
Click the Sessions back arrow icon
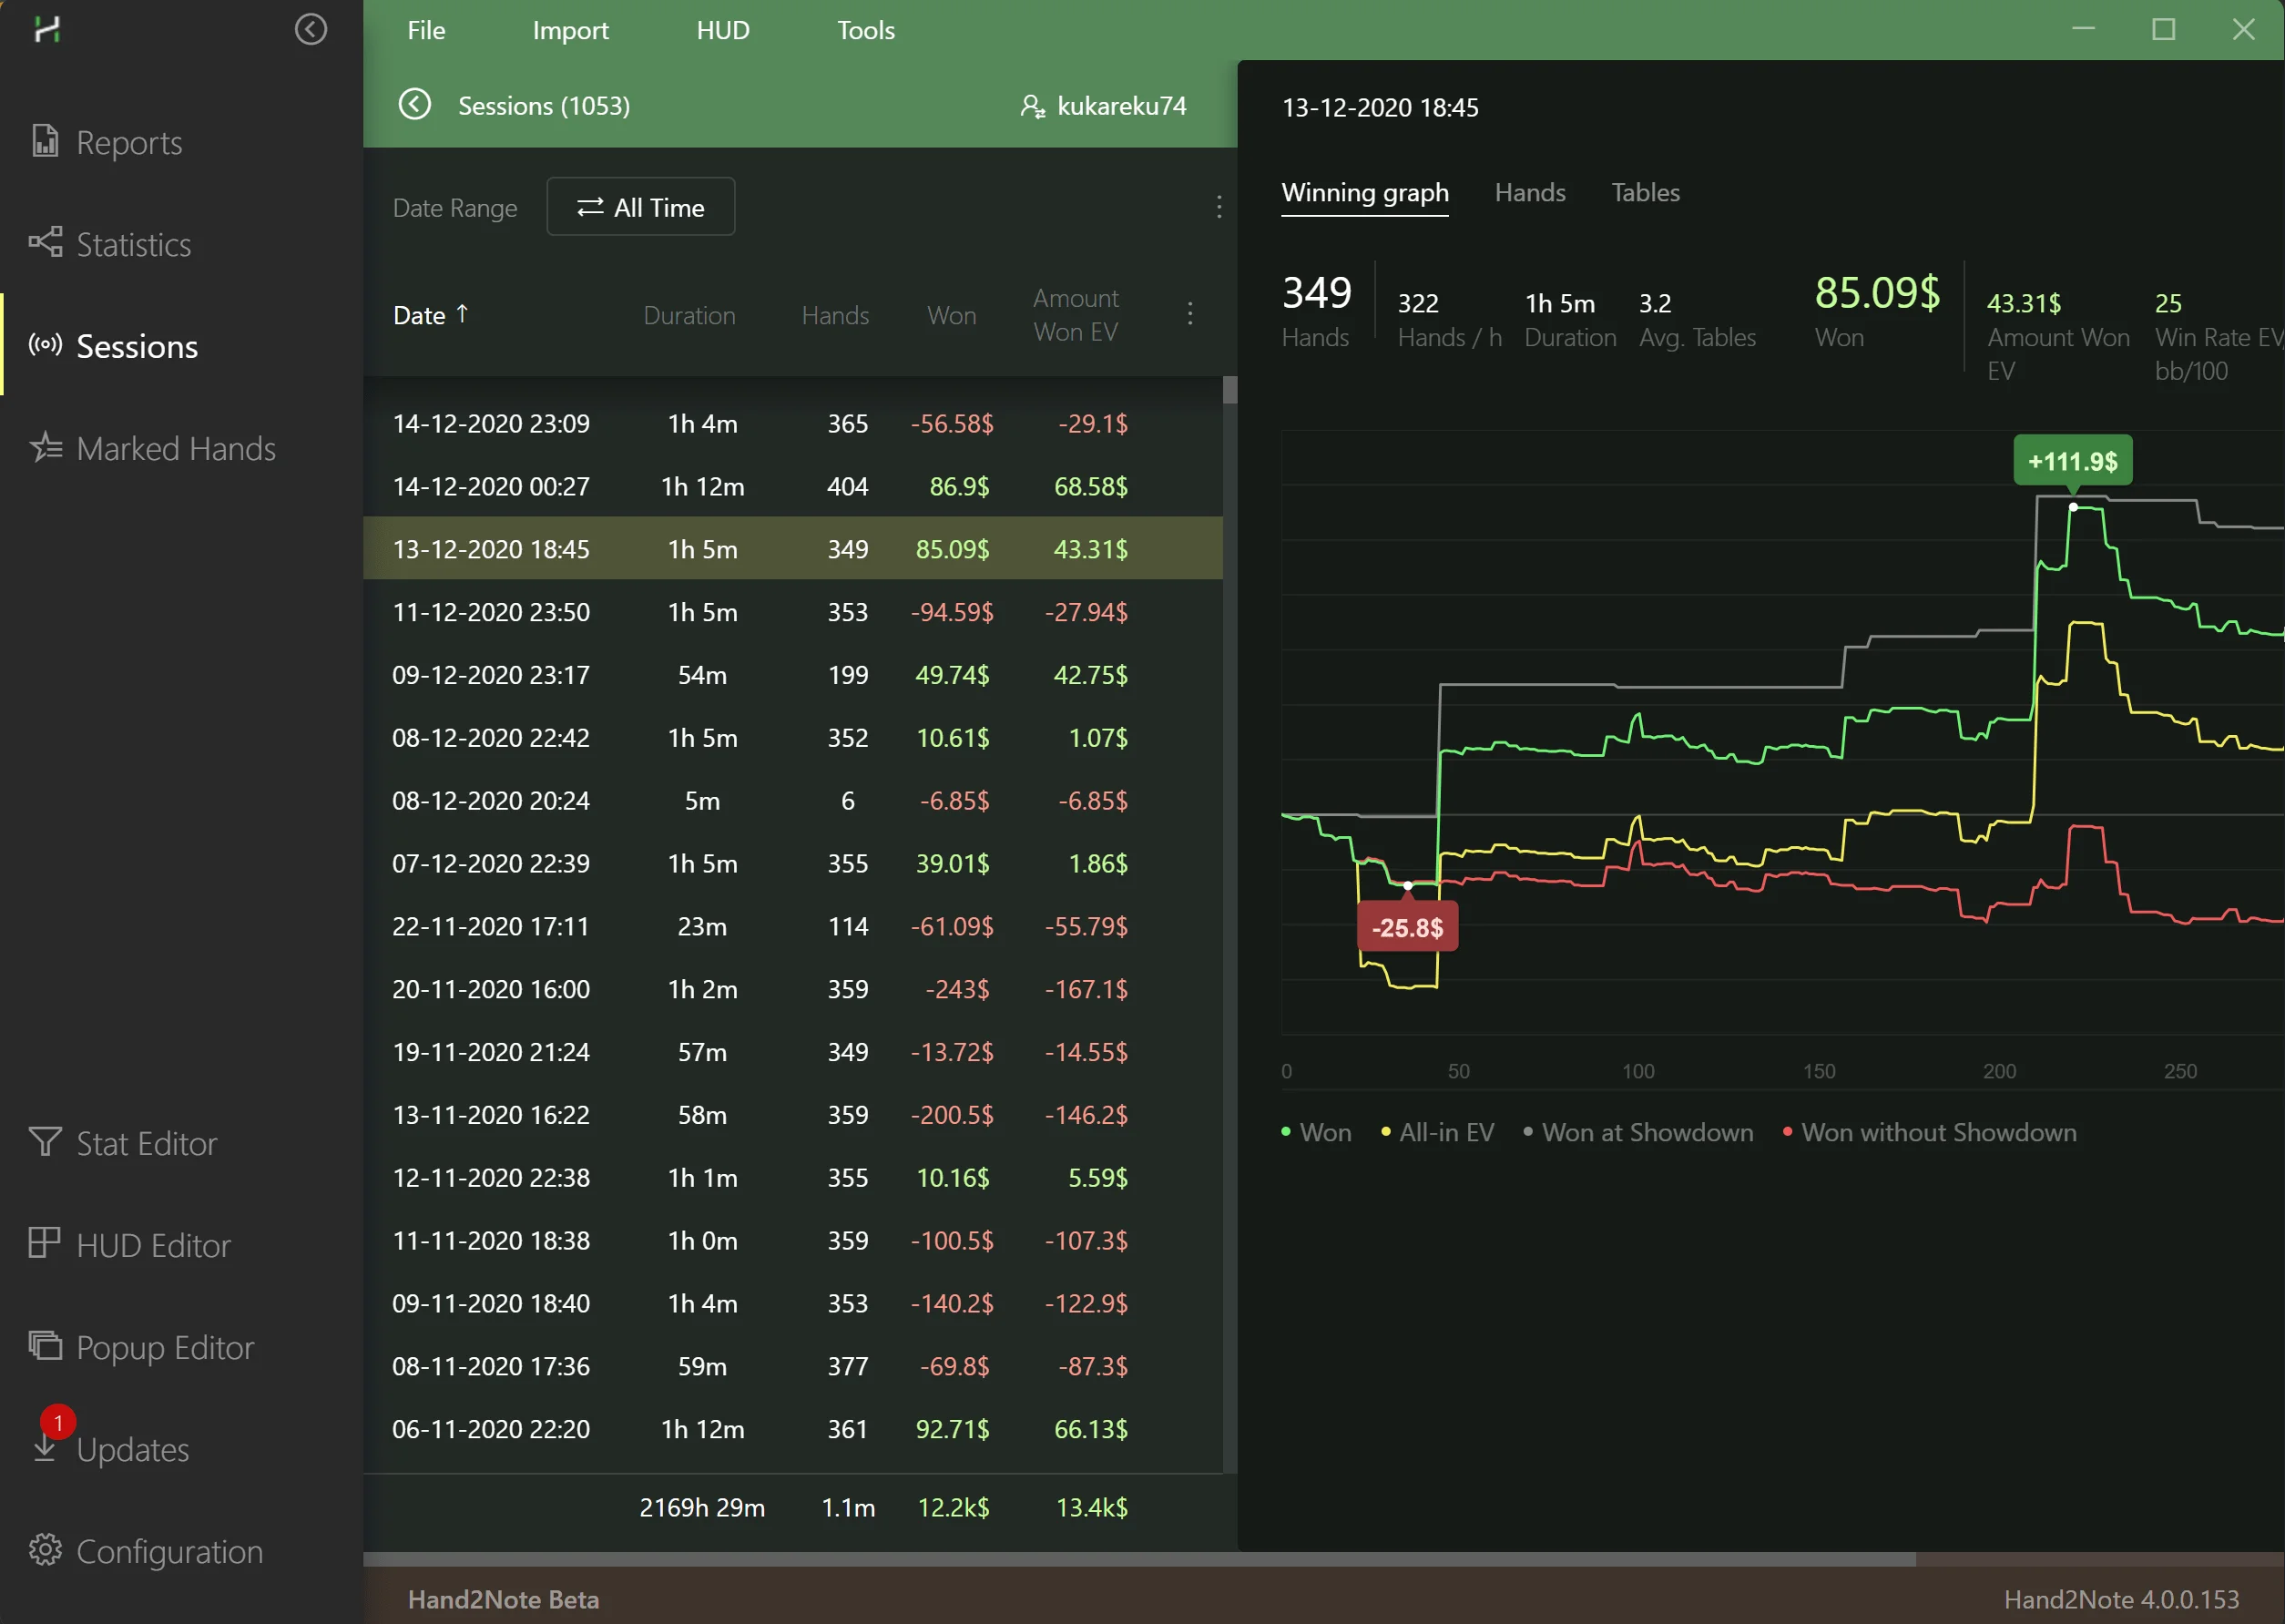(414, 105)
